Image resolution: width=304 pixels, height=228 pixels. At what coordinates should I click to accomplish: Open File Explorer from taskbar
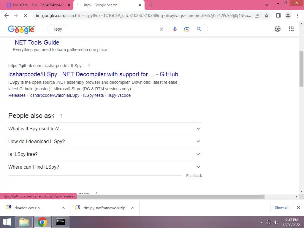(x=24, y=222)
